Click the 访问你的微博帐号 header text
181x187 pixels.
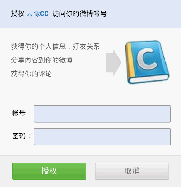click(80, 14)
